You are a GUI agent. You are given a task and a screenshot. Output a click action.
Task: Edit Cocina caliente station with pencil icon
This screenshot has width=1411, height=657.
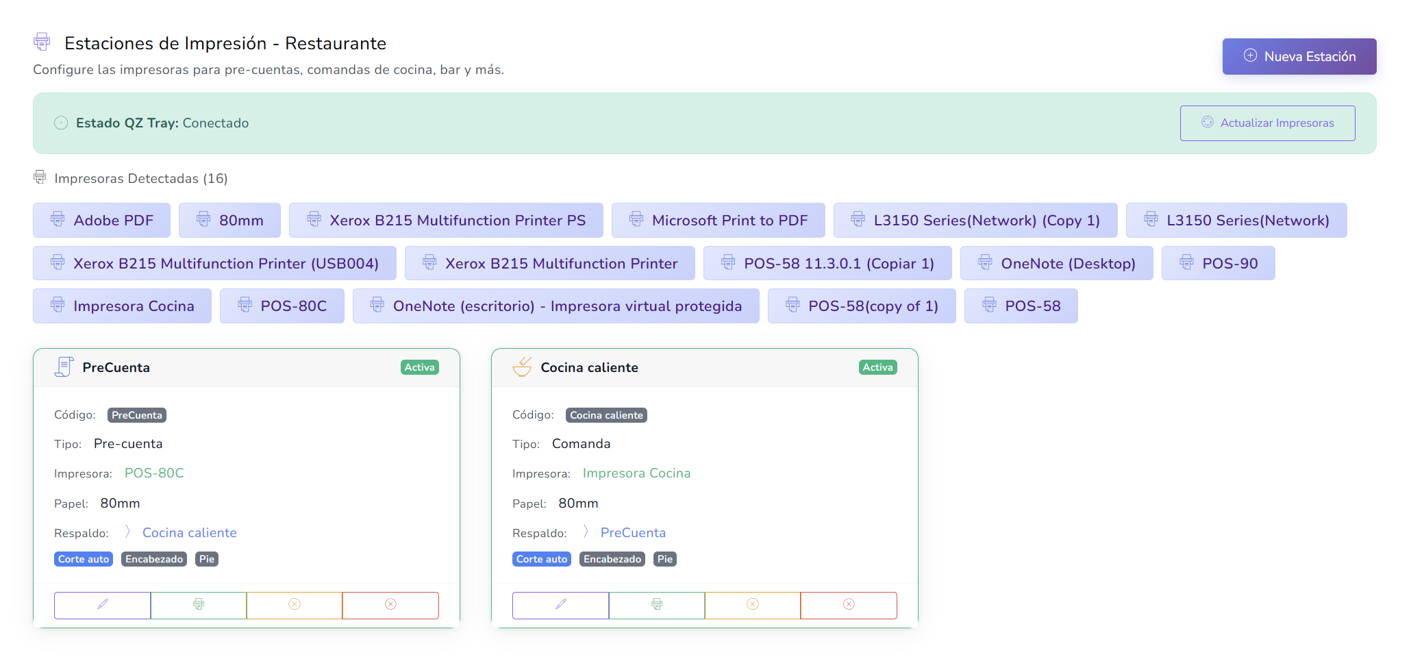click(560, 605)
